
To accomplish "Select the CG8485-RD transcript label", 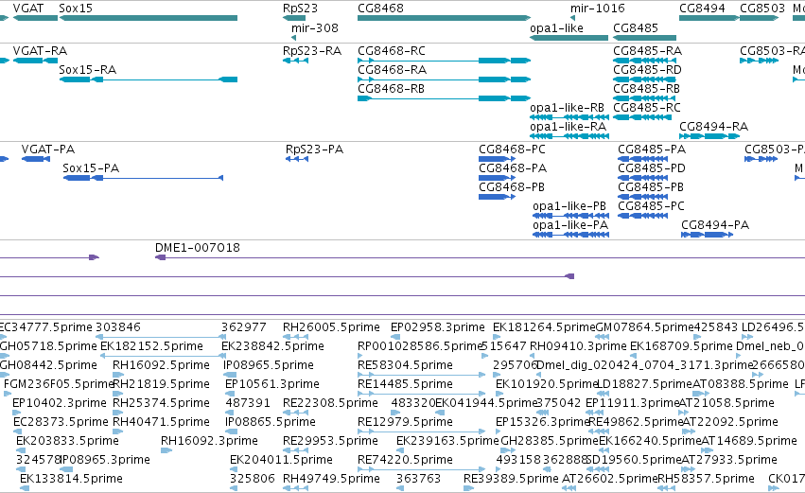I will (647, 69).
